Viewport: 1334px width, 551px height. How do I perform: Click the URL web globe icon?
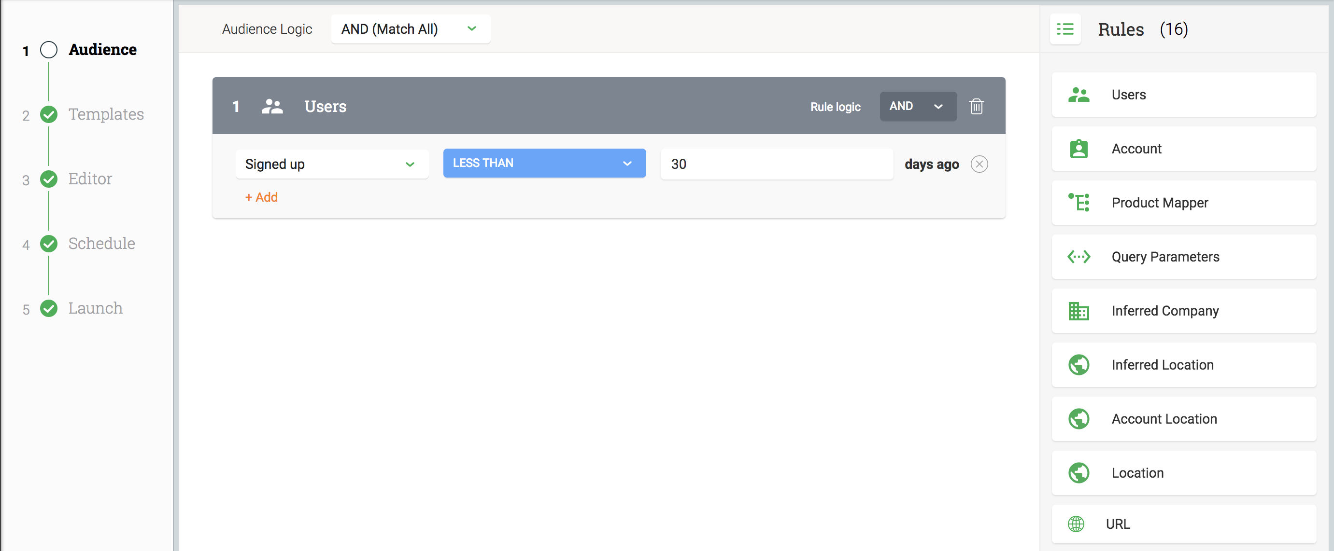click(x=1076, y=524)
